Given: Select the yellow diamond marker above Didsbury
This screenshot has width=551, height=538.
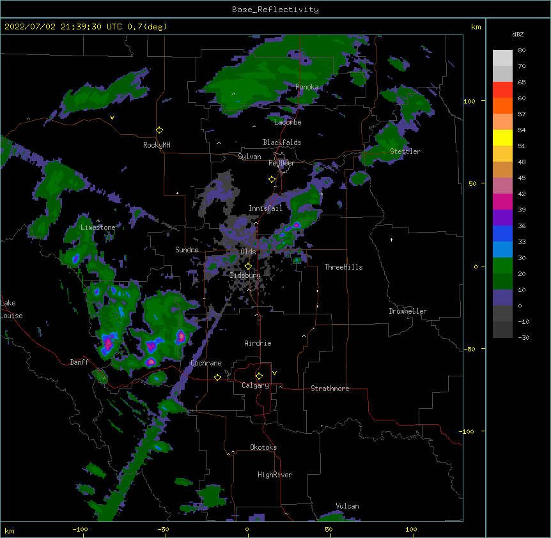Looking at the screenshot, I should [x=248, y=266].
